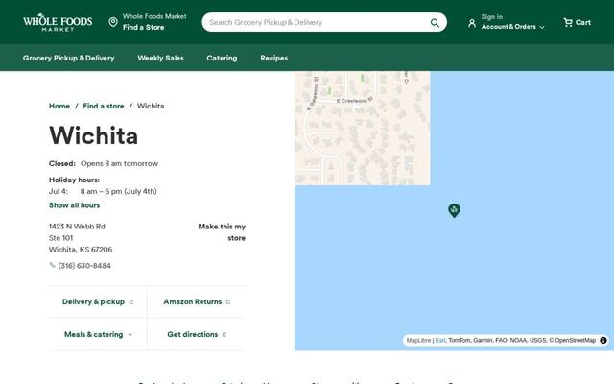Open the Recipes menu item
Screen dimensions: 614x384
point(274,58)
